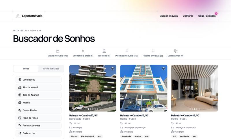Select the Vistas incríveis mountain icon
Image resolution: width=231 pixels, height=139 pixels.
tap(57, 51)
